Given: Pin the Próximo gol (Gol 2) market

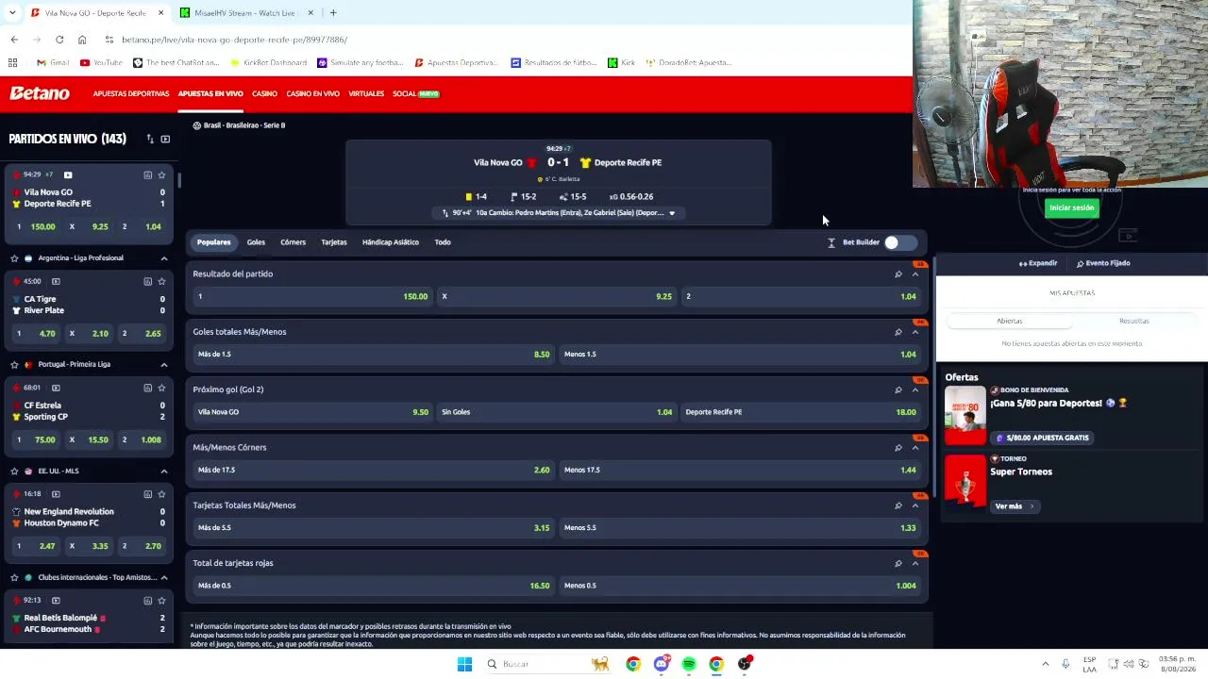Looking at the screenshot, I should tap(898, 389).
